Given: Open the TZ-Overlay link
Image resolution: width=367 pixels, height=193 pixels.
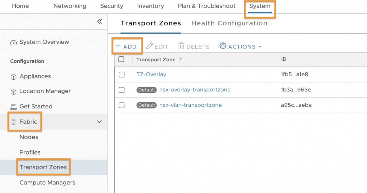Looking at the screenshot, I should (x=152, y=74).
